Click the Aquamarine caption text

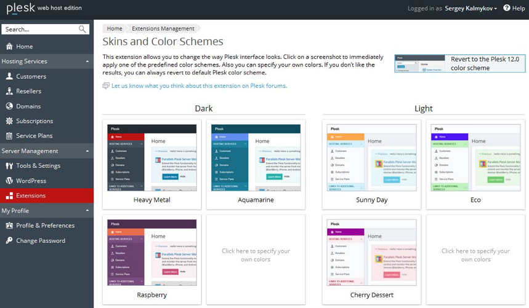tap(256, 200)
